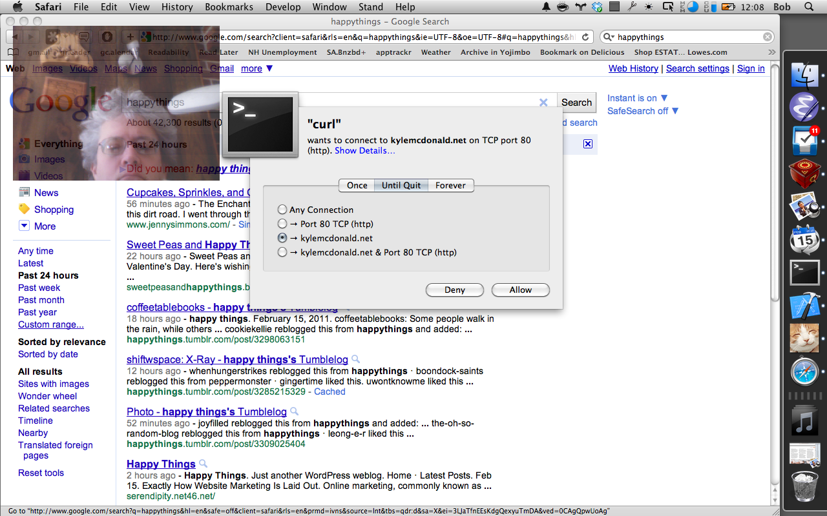Viewport: 827px width, 516px height.
Task: Choose "kylemcdonald.net & Port 80 TCP" option
Action: 282,252
